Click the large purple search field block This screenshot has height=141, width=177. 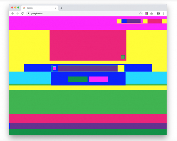click(88, 68)
